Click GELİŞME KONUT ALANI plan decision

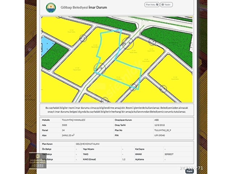point(88,144)
